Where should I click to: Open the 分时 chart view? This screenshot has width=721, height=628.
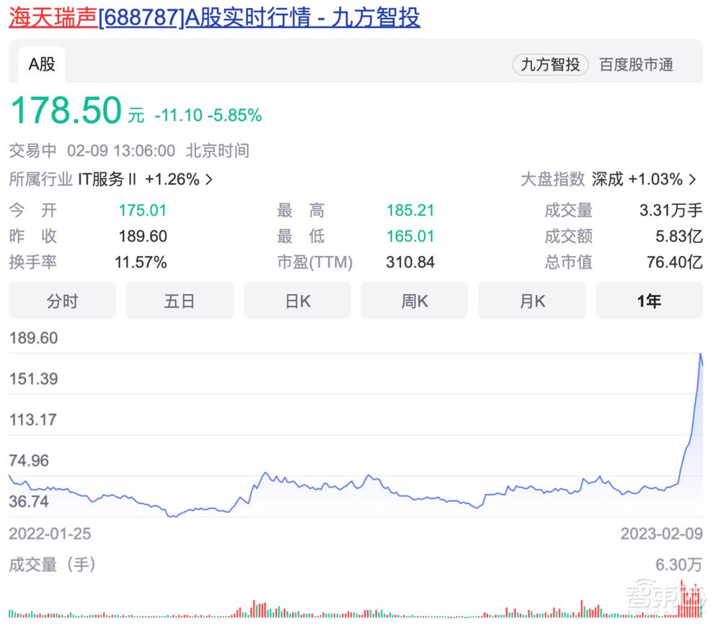(x=62, y=301)
